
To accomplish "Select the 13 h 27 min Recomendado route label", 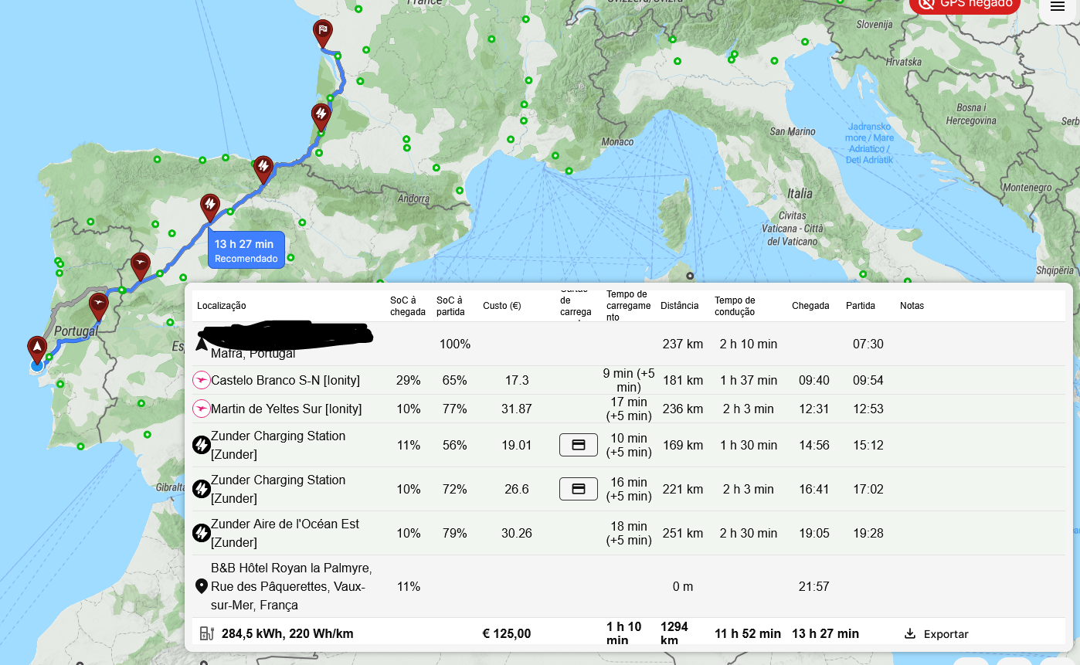I will pyautogui.click(x=246, y=250).
